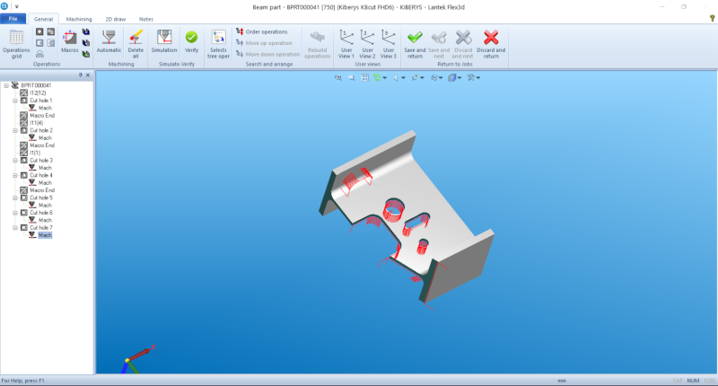The image size is (718, 386).
Task: Click the tools wrench icon in viewport toolbar
Action: click(x=470, y=78)
